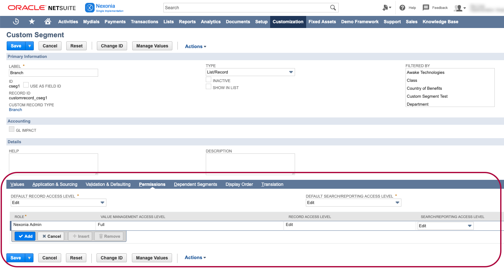Expand the top Save button arrow
The width and height of the screenshot is (504, 275).
pyautogui.click(x=30, y=46)
